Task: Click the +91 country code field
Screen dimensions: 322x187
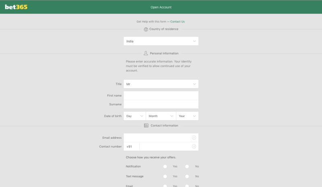Action: pos(132,146)
